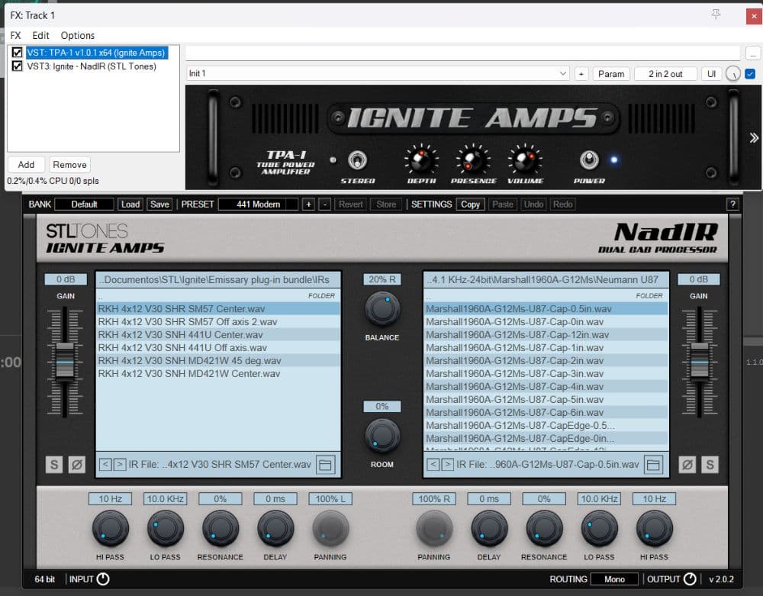Toggle NadIR input power button

(103, 579)
